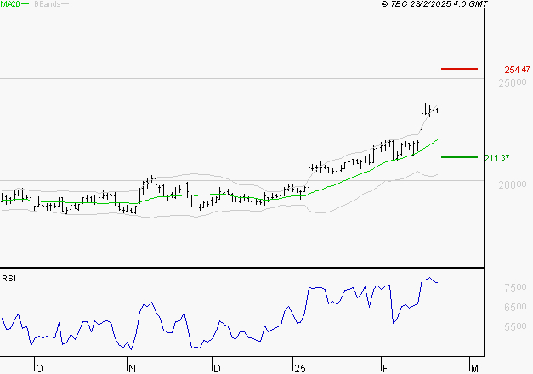Select the O month timeline marker
Image resolution: width=533 pixels, height=374 pixels.
pyautogui.click(x=39, y=369)
